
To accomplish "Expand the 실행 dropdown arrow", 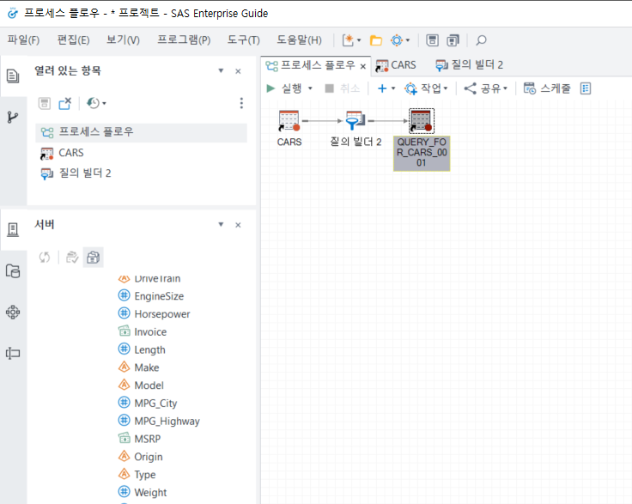I will [x=310, y=88].
